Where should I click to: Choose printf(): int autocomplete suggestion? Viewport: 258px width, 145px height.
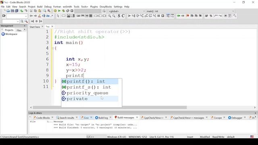[x=90, y=81]
